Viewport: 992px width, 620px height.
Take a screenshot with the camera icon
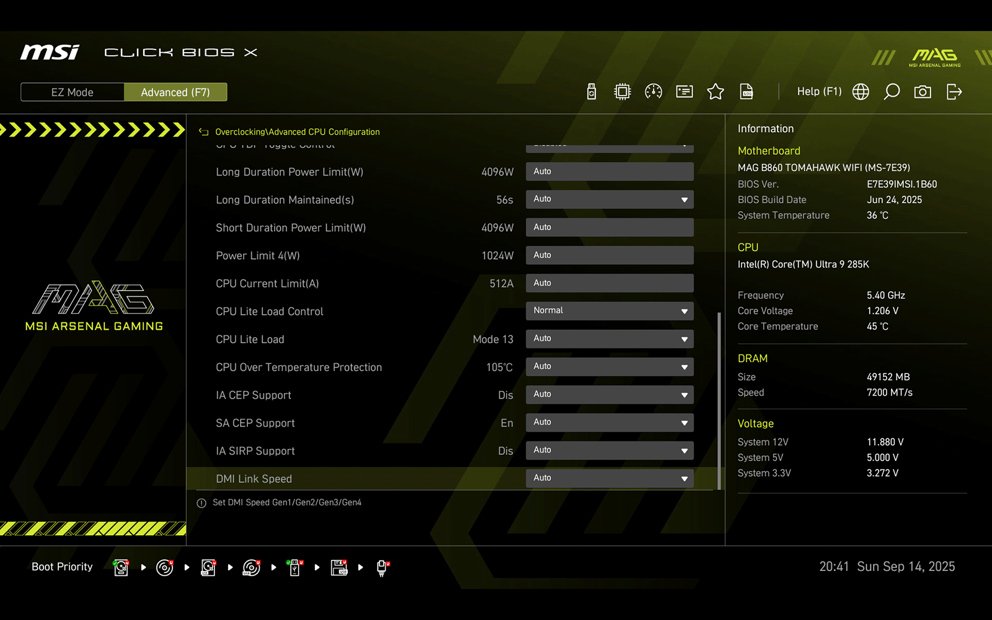point(923,92)
